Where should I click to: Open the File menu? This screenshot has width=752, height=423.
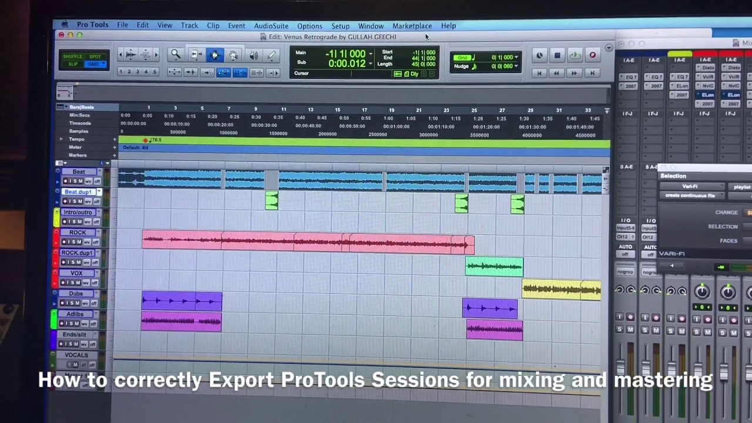[122, 25]
